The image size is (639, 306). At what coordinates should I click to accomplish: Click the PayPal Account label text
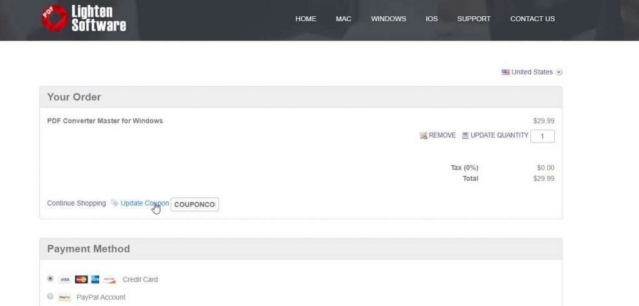101,297
